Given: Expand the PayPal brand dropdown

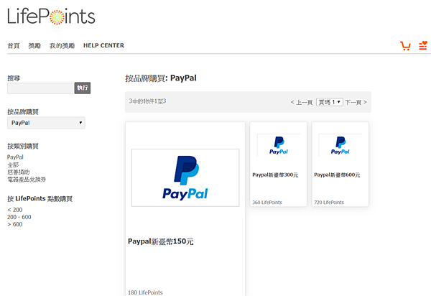Looking at the screenshot, I should 46,123.
